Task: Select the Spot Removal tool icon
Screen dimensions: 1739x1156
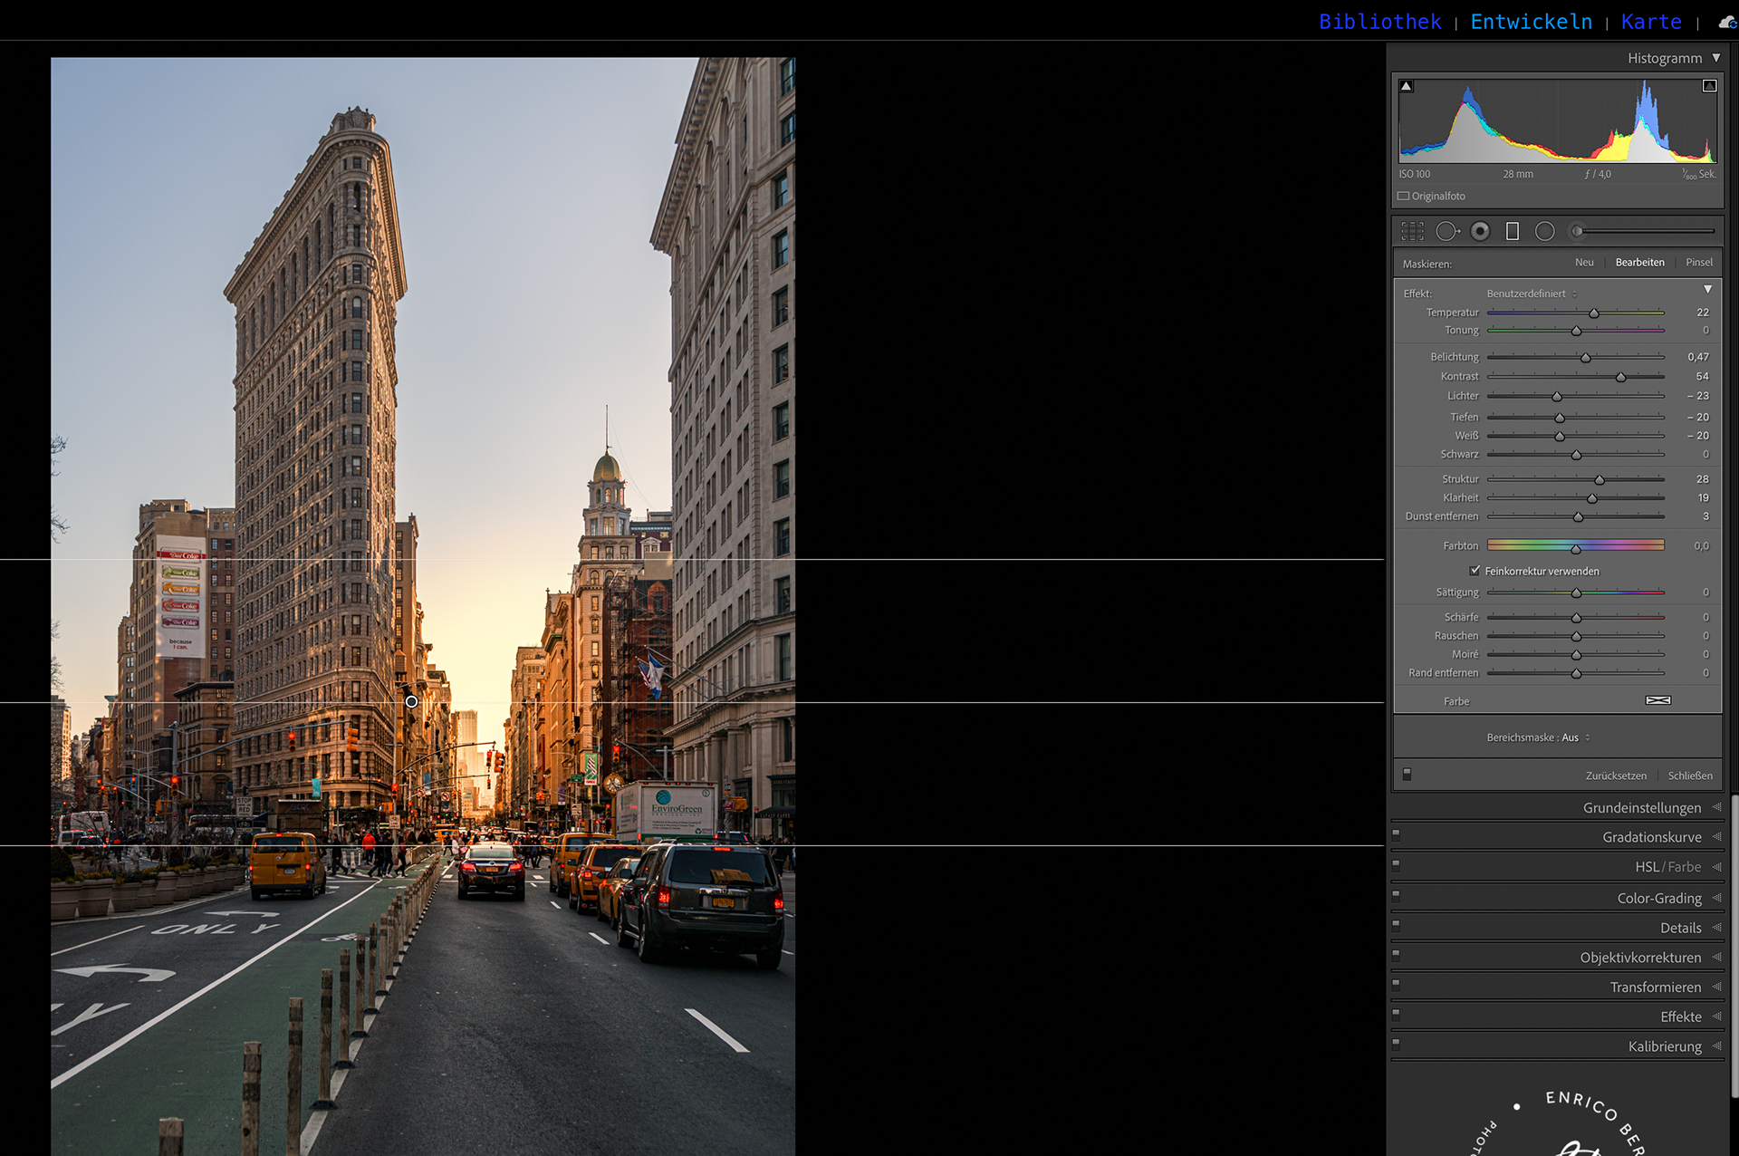Action: 1447,232
